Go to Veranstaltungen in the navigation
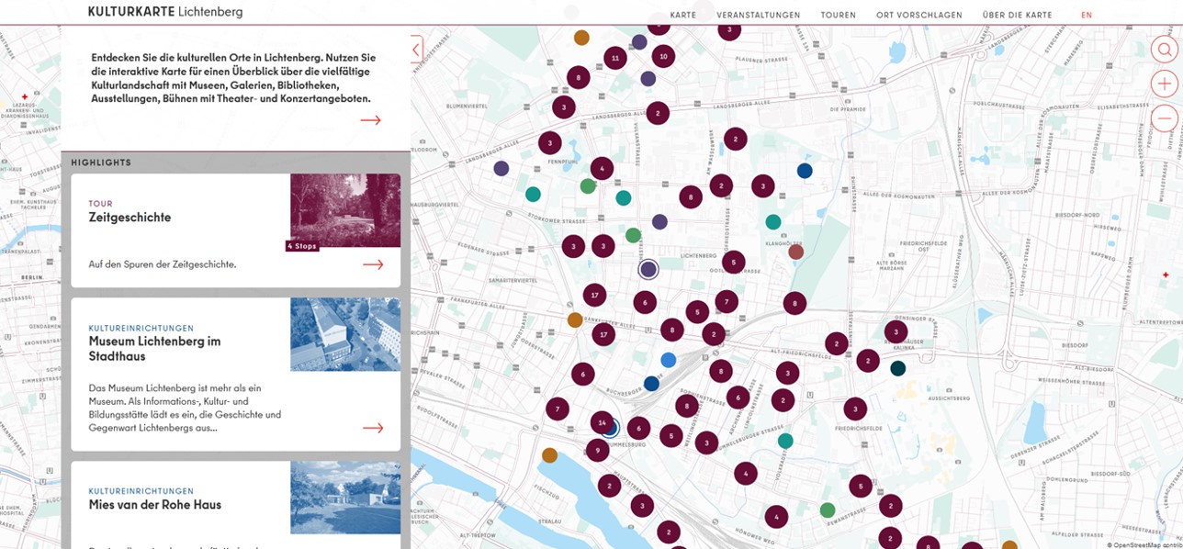1183x549 pixels. point(758,15)
